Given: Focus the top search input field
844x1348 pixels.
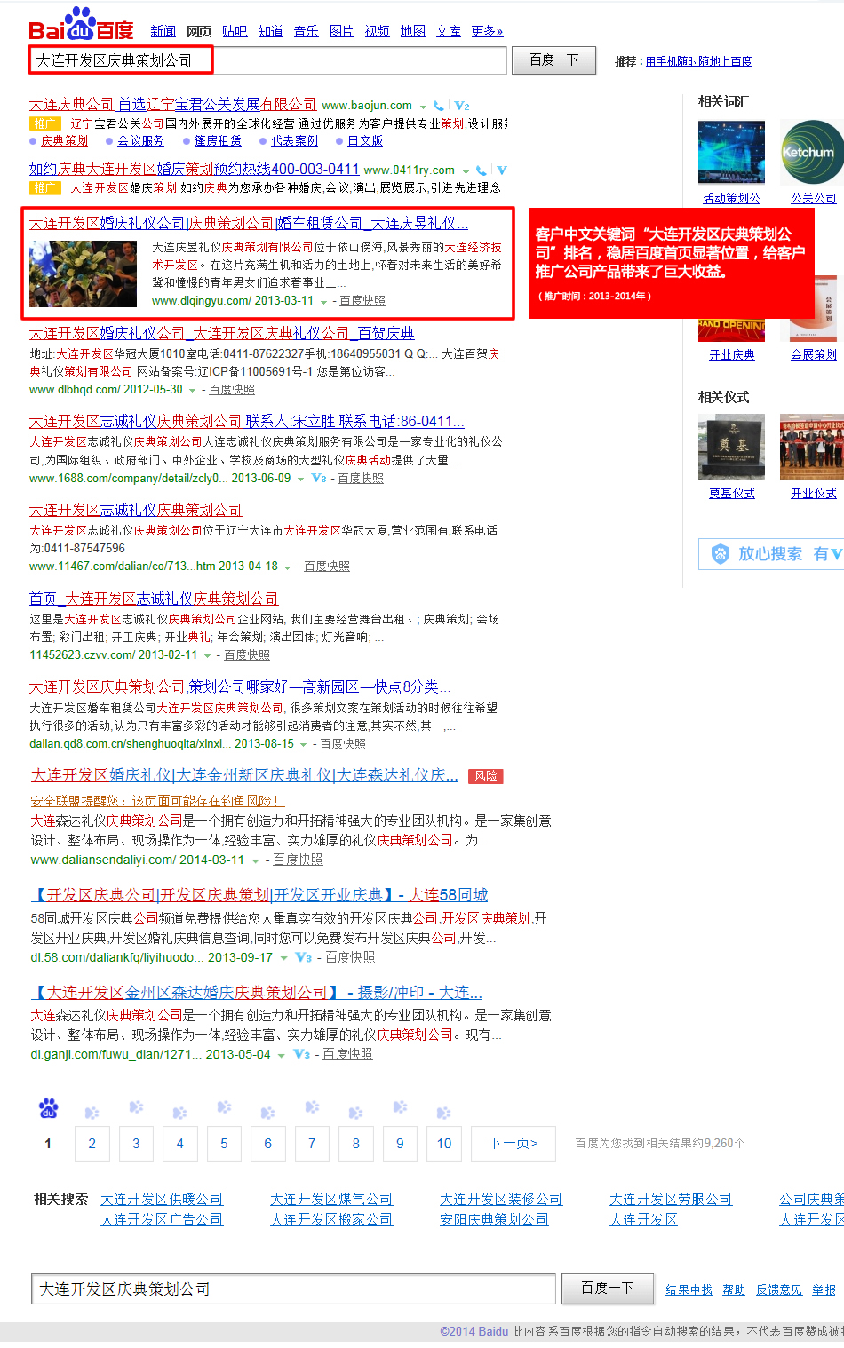Looking at the screenshot, I should point(267,60).
